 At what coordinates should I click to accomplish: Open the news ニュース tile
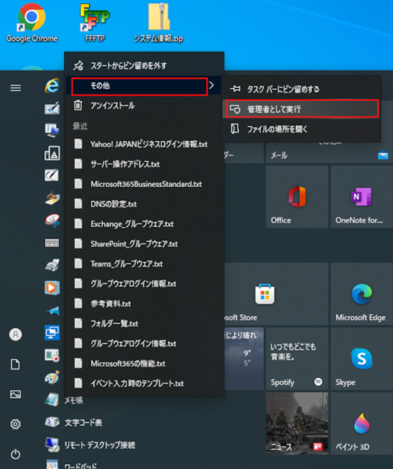click(x=297, y=424)
